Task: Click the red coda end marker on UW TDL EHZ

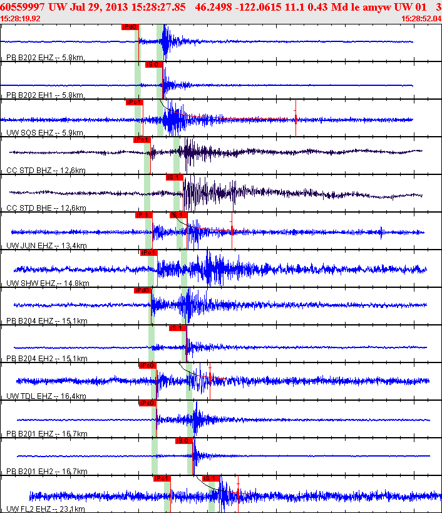Action: click(210, 381)
